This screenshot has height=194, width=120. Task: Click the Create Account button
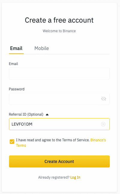click(59, 161)
